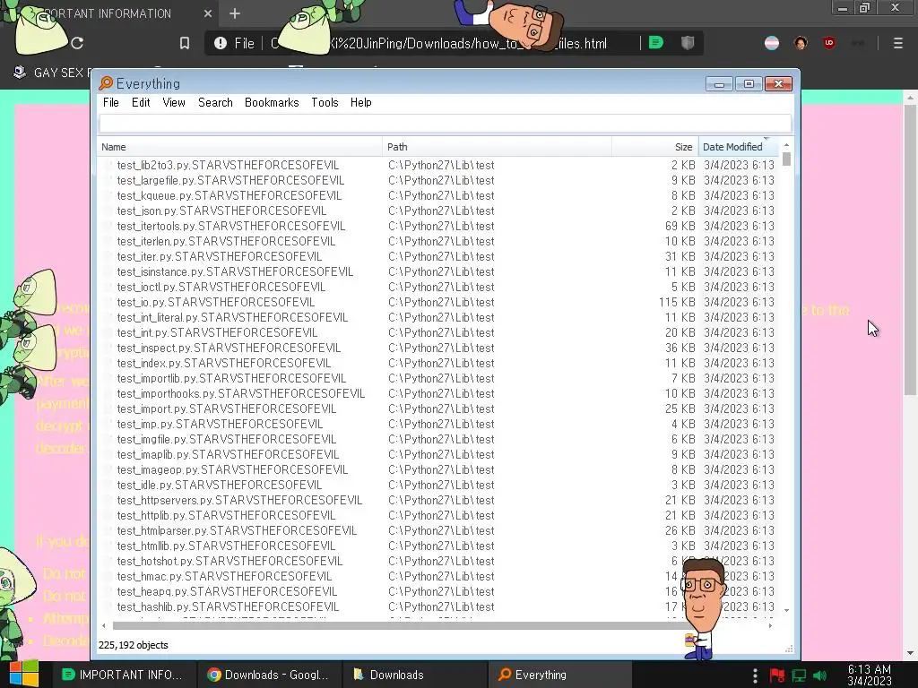Select file test_idle.py.STARVSTHEFORCESOFEVIL
The width and height of the screenshot is (918, 688).
[x=220, y=485]
